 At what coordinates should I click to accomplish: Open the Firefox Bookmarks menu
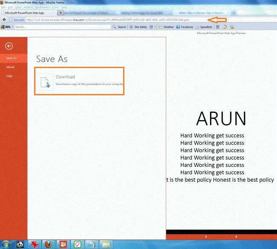tap(42, 7)
